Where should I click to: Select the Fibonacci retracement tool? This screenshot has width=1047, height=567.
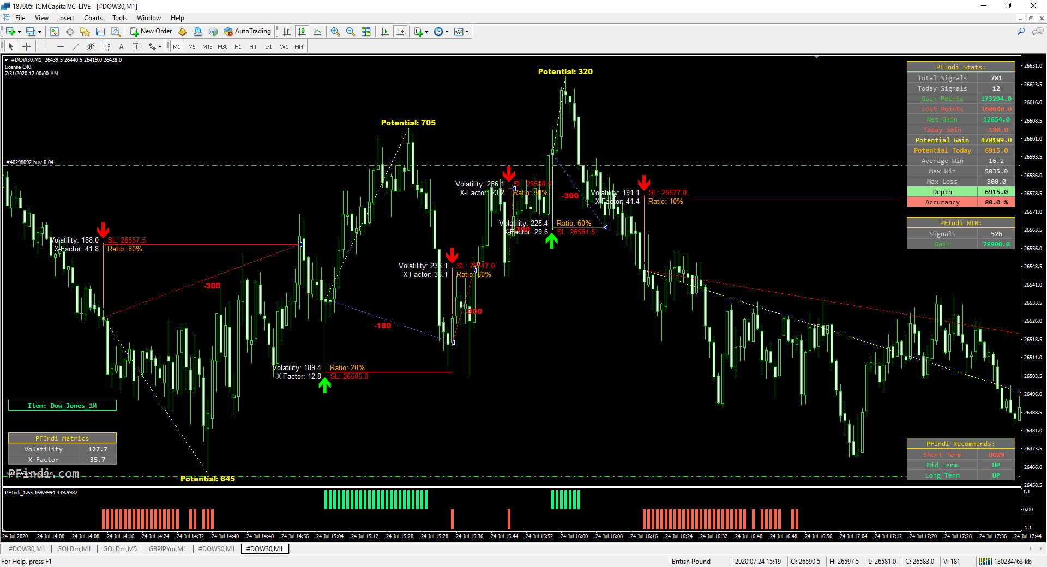106,46
